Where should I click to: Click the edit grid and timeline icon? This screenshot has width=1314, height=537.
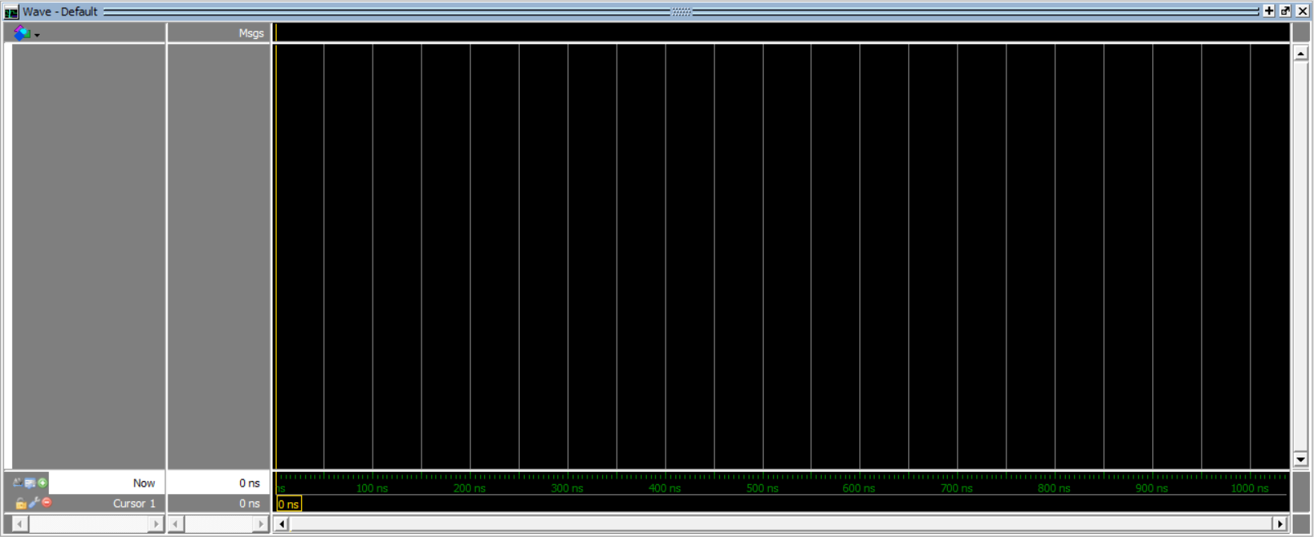[x=30, y=483]
